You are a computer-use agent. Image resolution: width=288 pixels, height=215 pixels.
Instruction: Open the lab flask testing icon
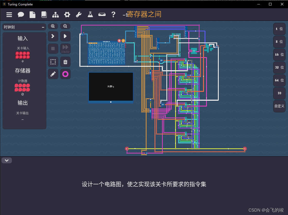[x=90, y=15]
